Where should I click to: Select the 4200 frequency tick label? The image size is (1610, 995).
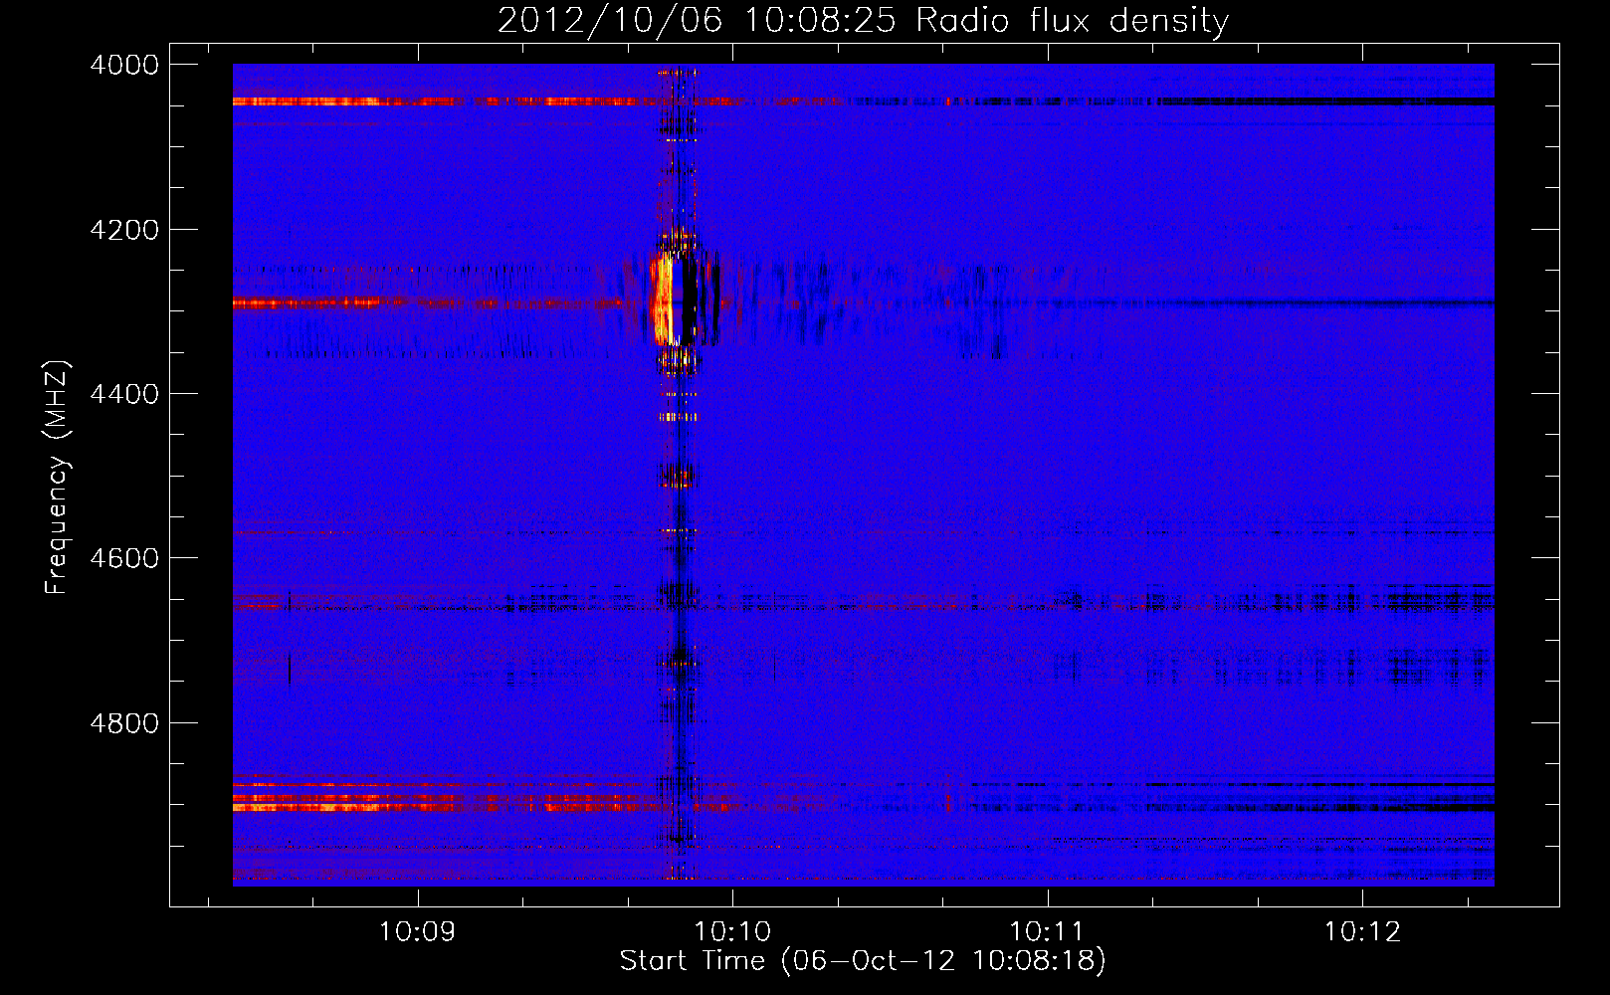pos(124,230)
